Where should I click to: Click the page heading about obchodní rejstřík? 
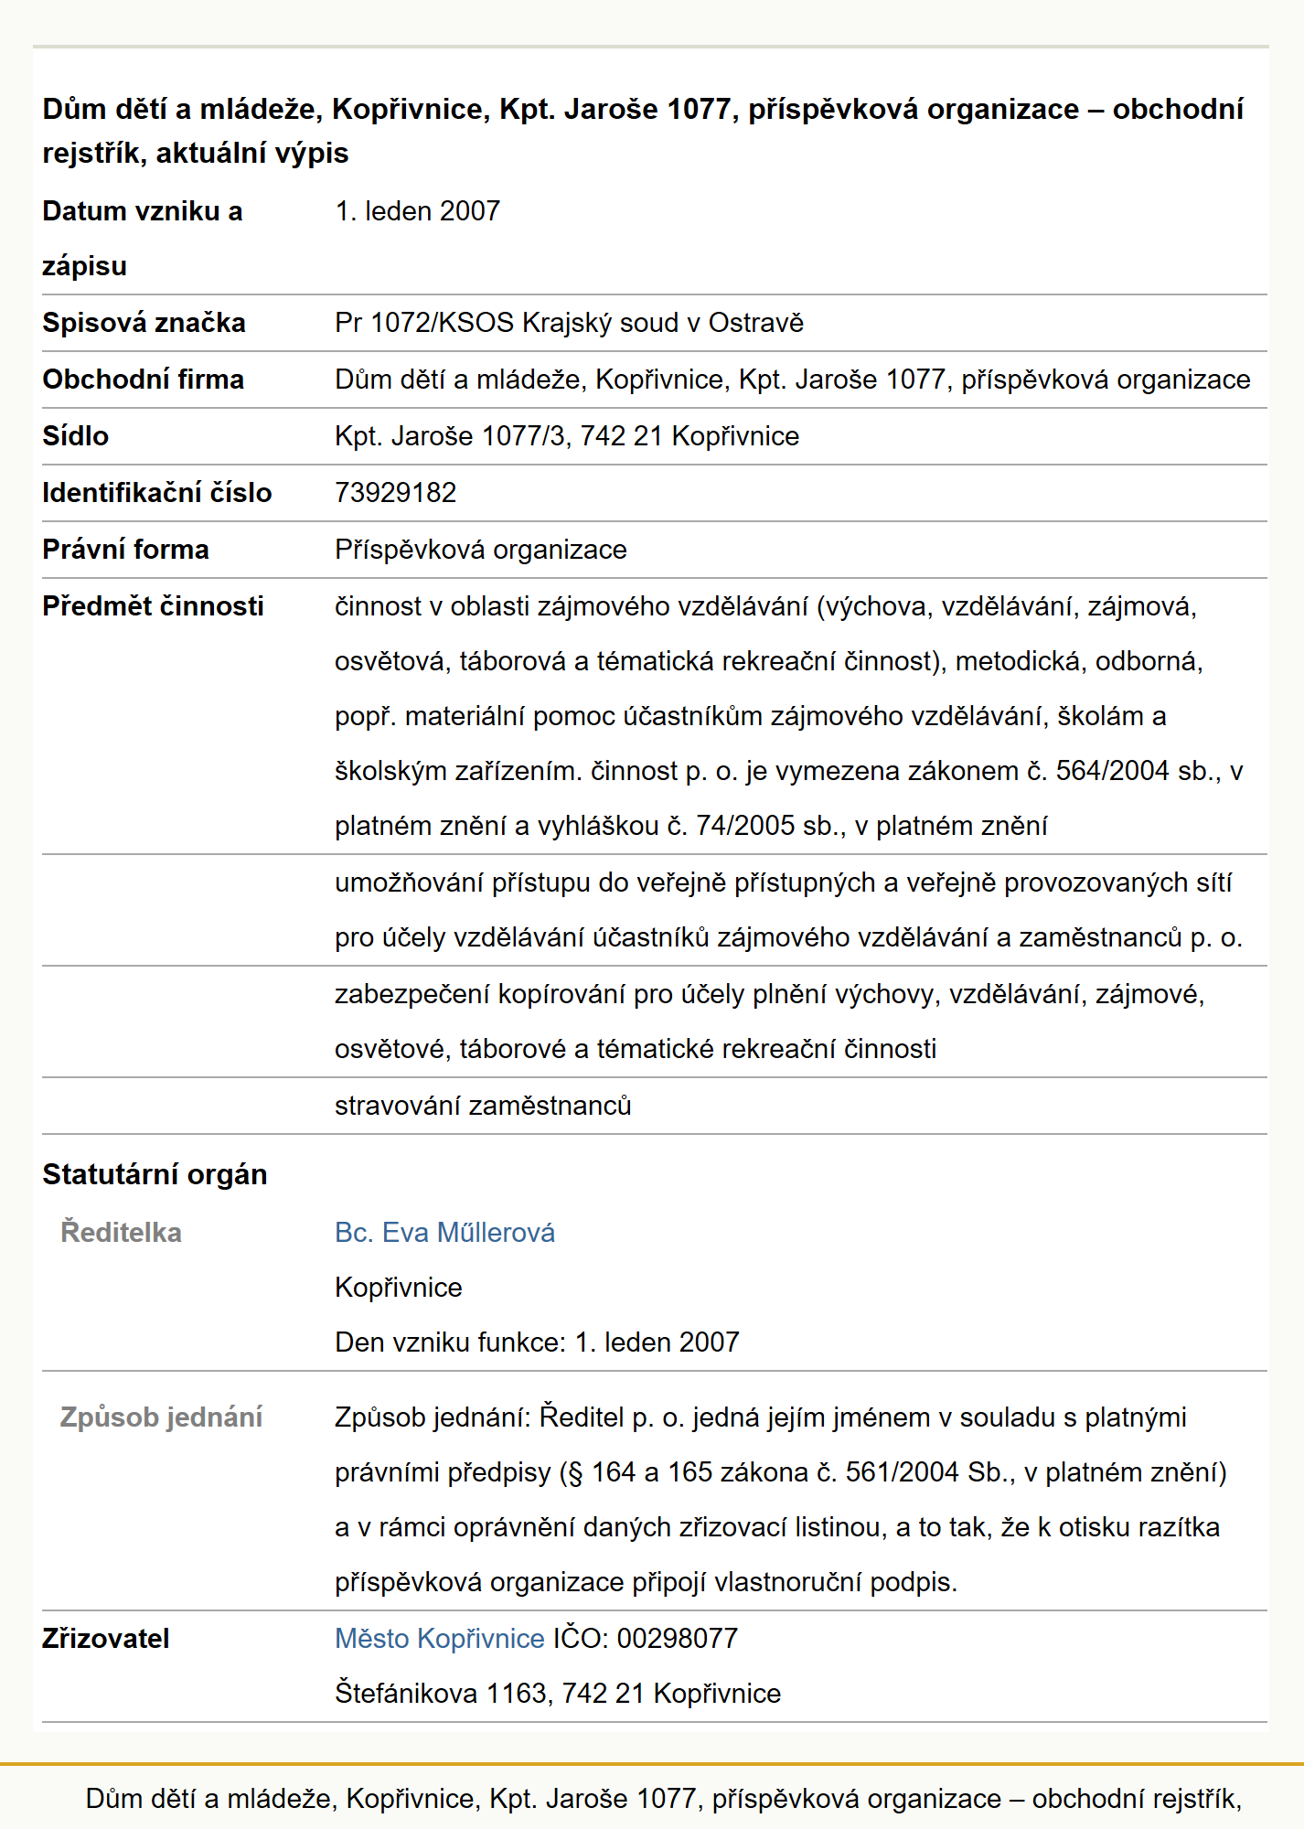coord(643,131)
